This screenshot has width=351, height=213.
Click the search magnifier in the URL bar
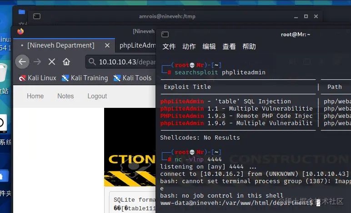[92, 62]
